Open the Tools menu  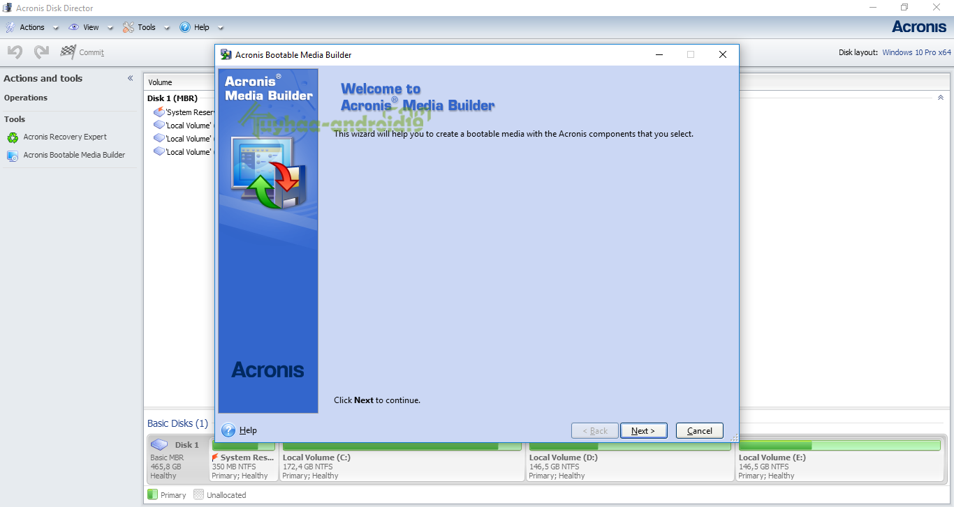(147, 27)
